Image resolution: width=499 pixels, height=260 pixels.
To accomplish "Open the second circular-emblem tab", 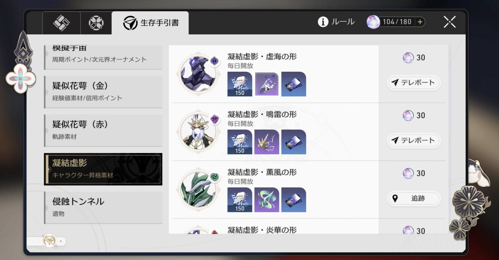I will [x=96, y=23].
